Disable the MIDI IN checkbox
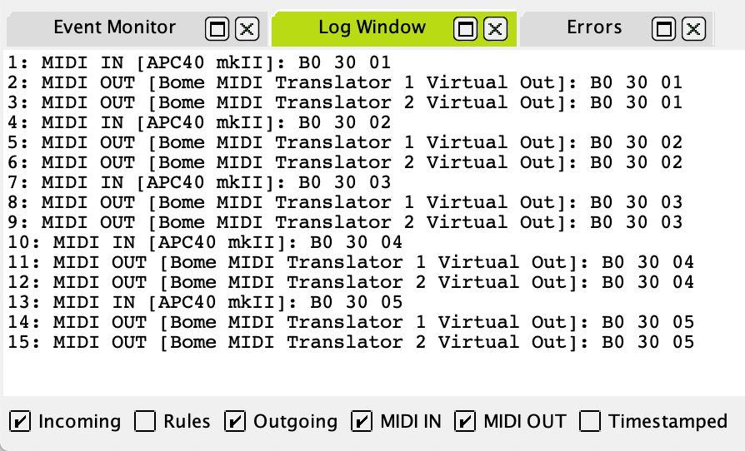Screen dimensions: 745x451 click(362, 421)
